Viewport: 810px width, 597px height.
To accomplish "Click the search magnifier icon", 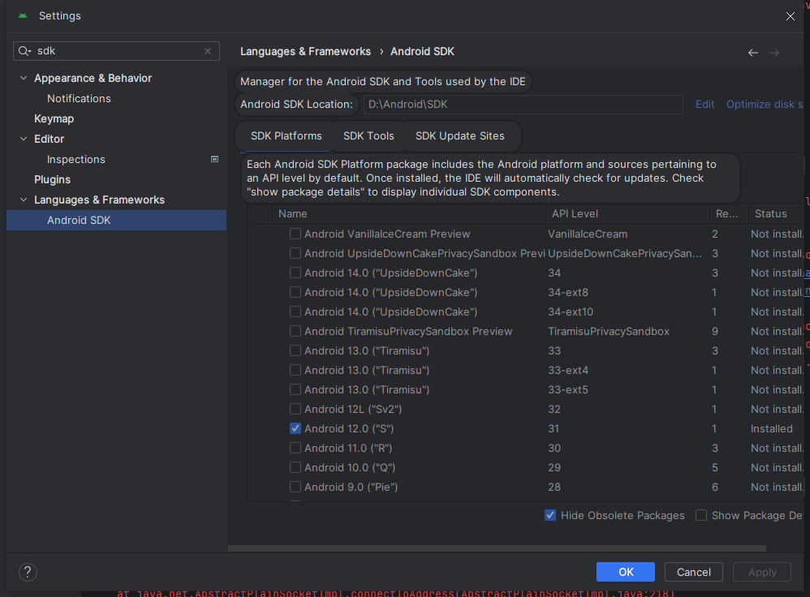I will [x=24, y=51].
